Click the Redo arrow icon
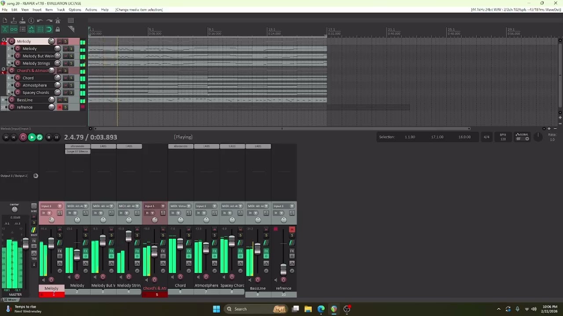 pyautogui.click(x=49, y=21)
